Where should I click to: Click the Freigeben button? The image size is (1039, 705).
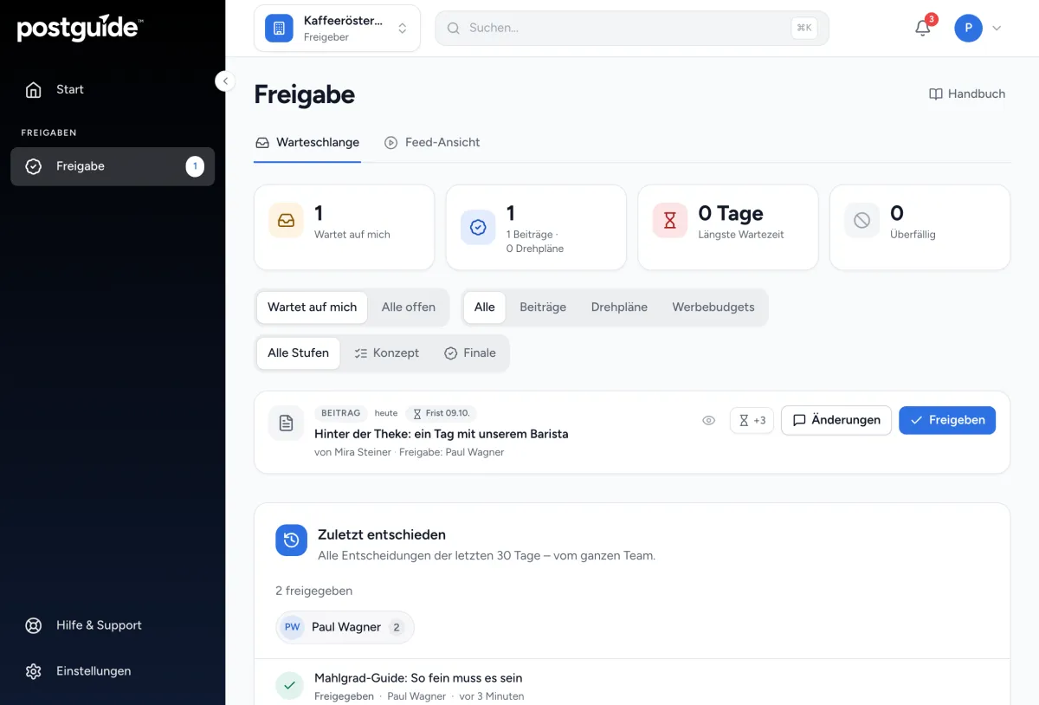(947, 420)
